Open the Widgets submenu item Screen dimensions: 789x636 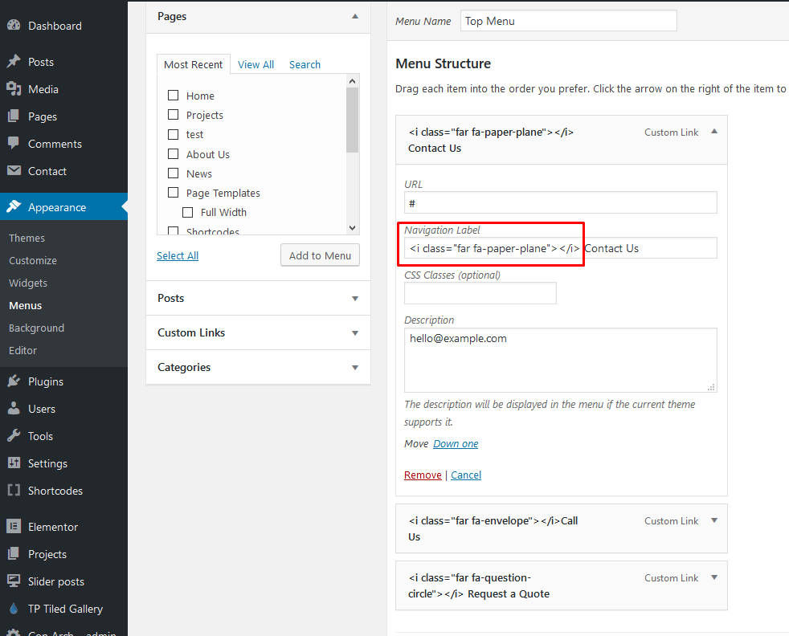[x=28, y=283]
